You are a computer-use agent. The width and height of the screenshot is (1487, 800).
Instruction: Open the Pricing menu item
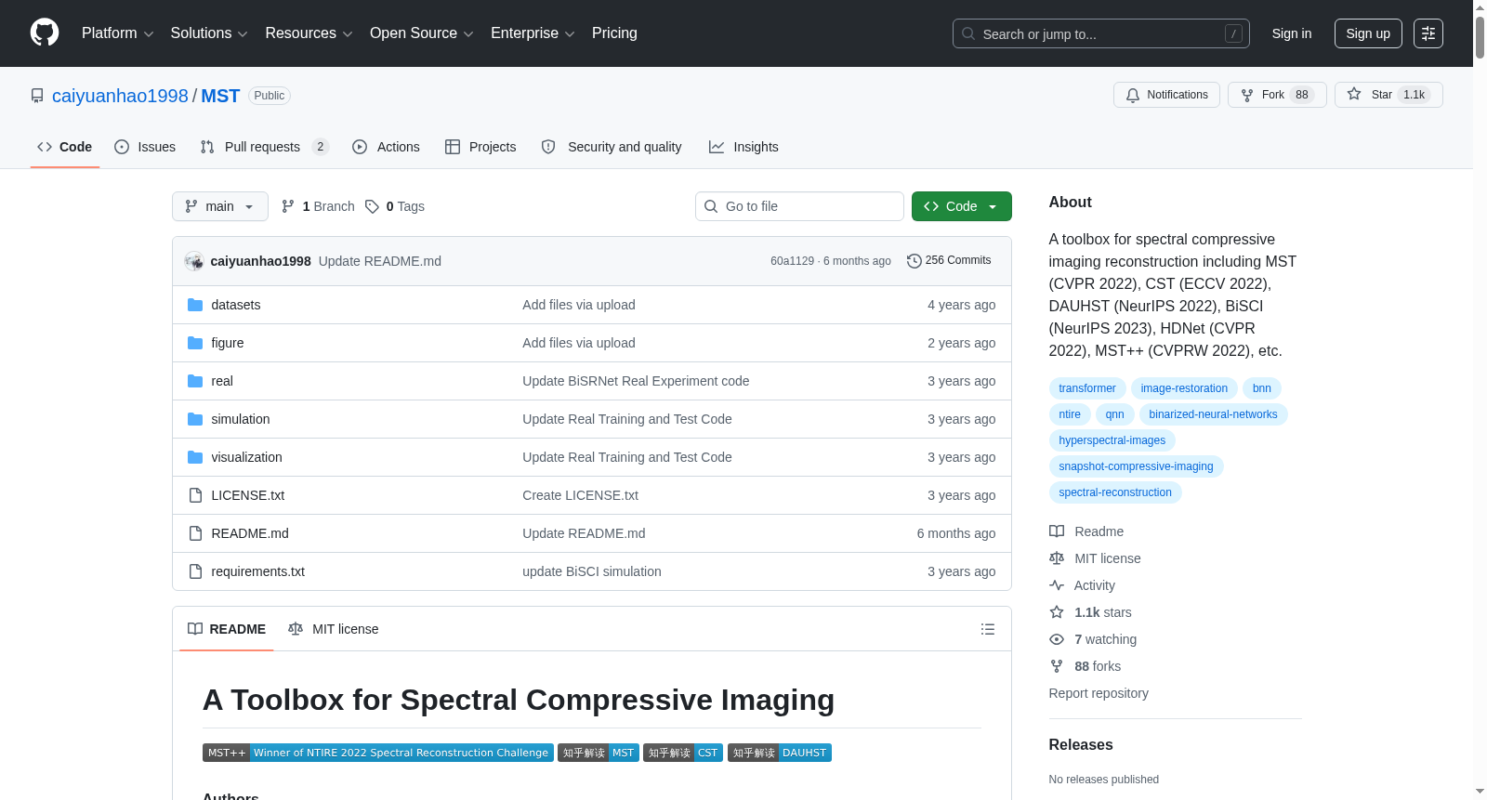click(x=614, y=33)
